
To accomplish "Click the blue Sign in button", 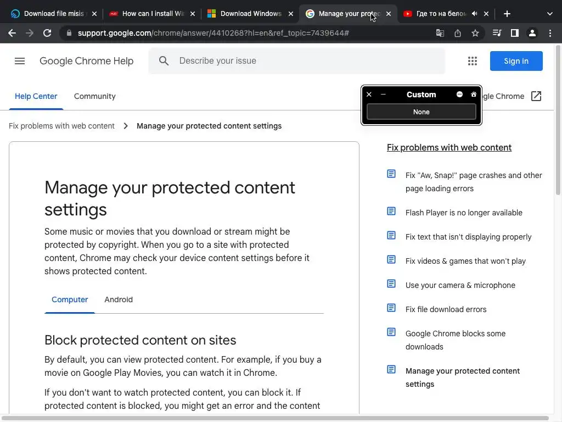I will [x=516, y=61].
